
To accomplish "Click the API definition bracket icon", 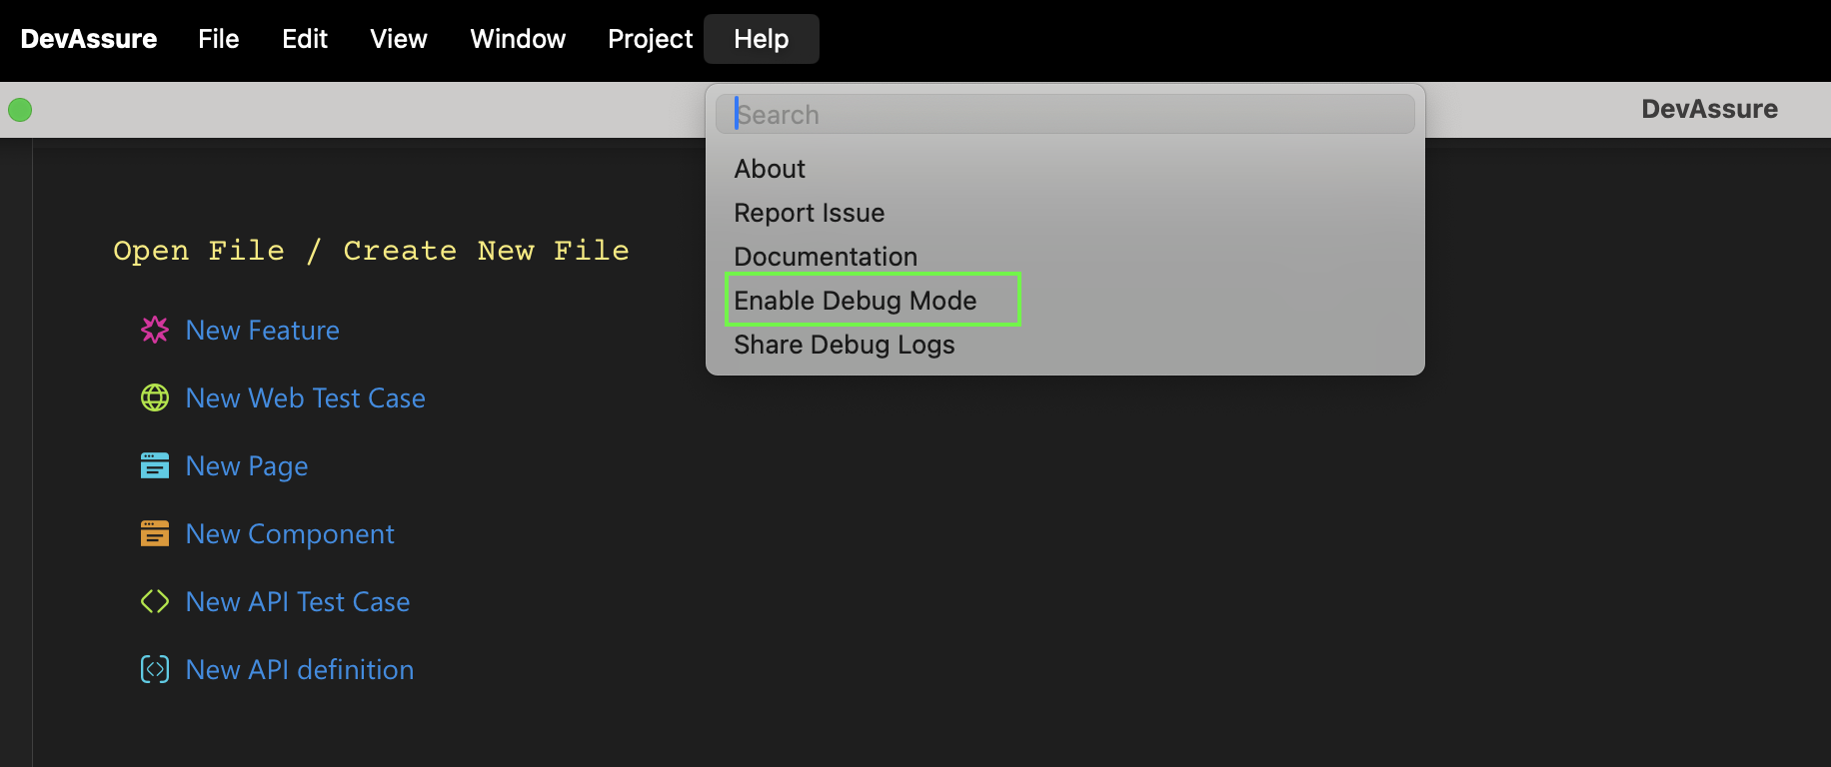I will pyautogui.click(x=155, y=669).
